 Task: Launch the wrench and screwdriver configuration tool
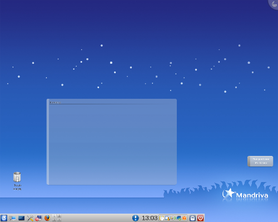pos(30,218)
